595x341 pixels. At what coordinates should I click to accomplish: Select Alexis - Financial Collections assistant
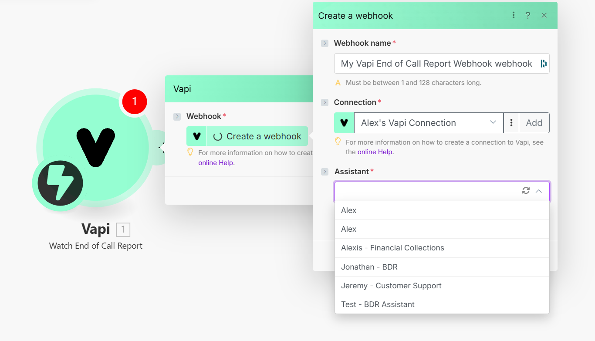pos(392,248)
